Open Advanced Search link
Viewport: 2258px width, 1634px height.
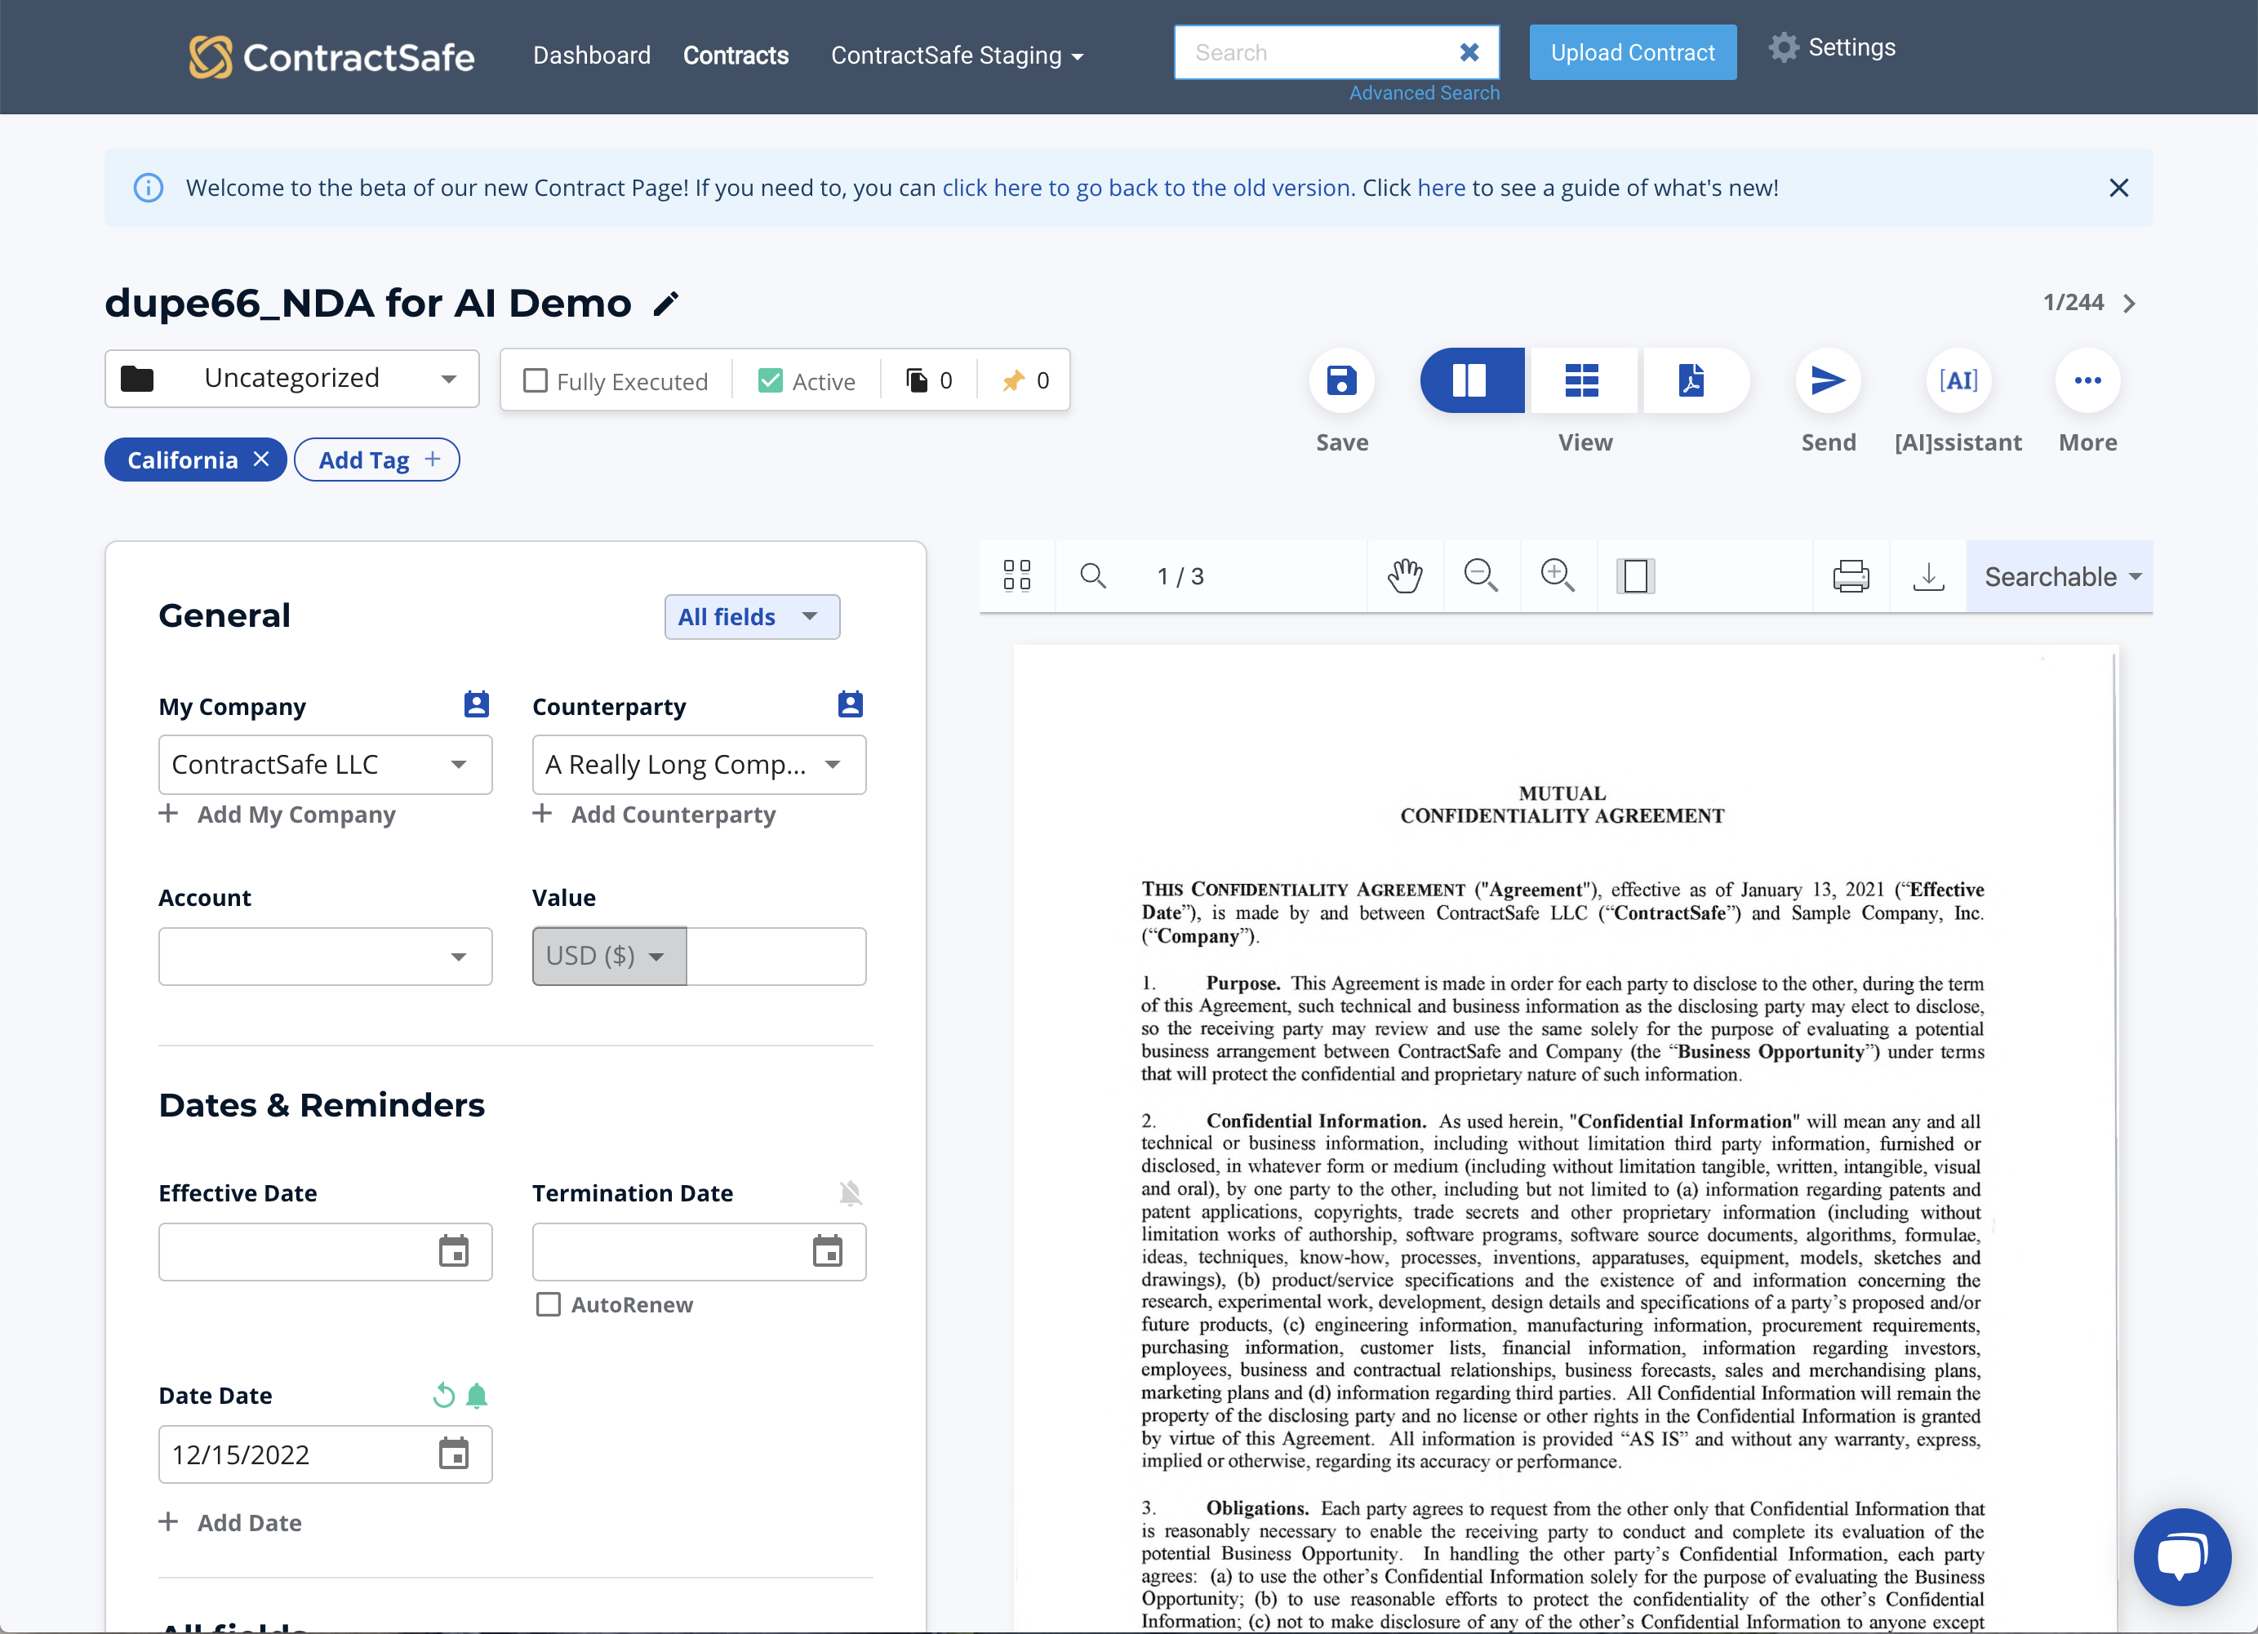(1424, 92)
